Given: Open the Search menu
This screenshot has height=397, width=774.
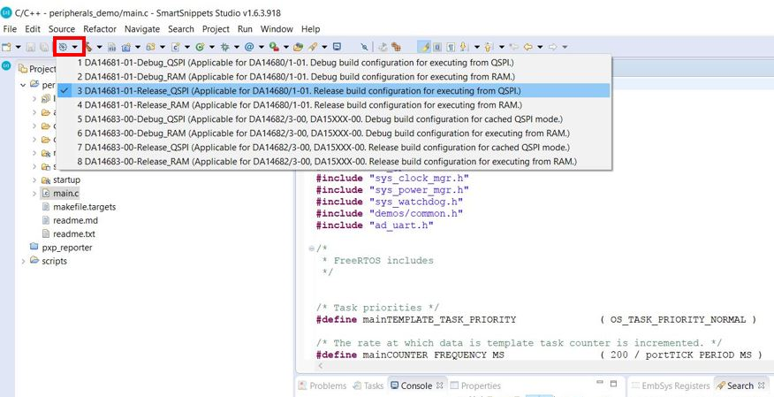Looking at the screenshot, I should [x=181, y=29].
